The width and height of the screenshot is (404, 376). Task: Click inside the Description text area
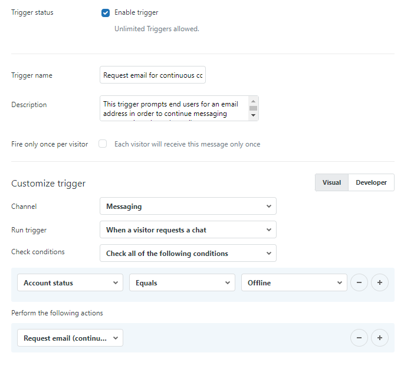click(173, 108)
